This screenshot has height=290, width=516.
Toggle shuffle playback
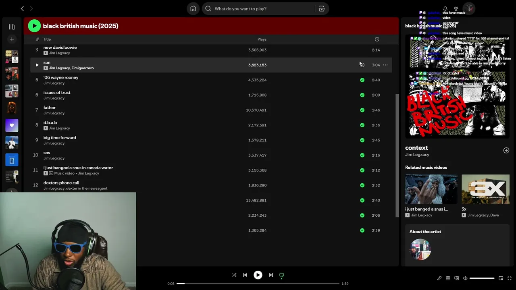[x=234, y=275]
